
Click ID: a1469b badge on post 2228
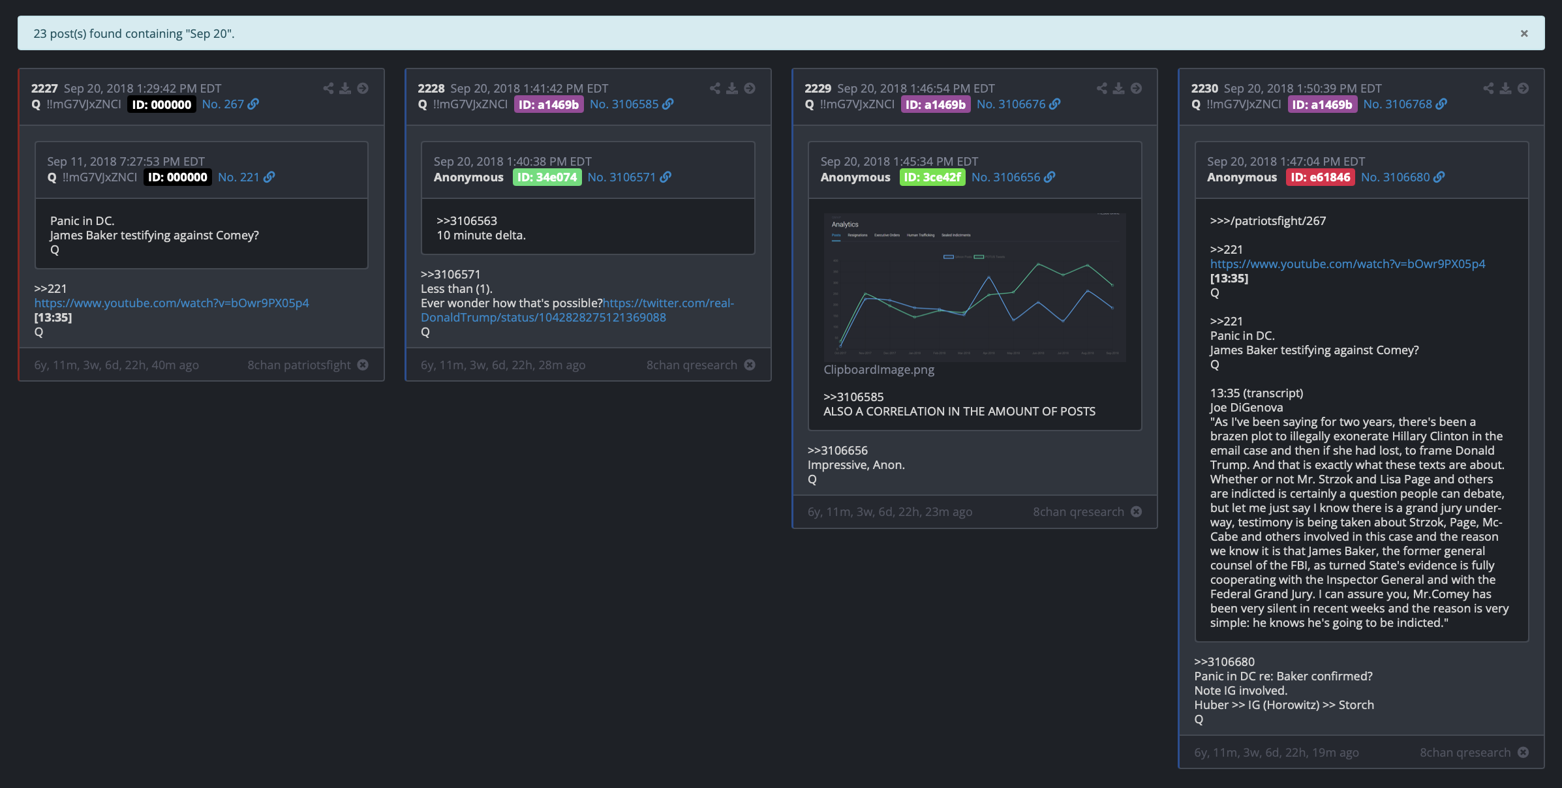coord(549,104)
